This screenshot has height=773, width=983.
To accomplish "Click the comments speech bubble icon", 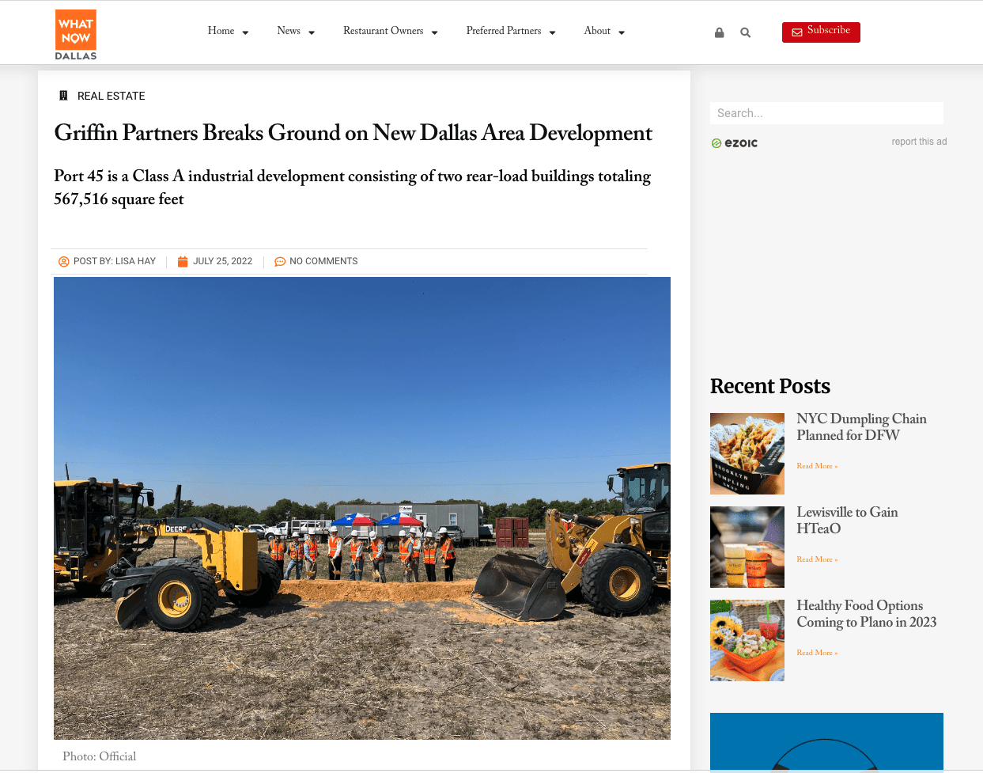I will (x=280, y=261).
